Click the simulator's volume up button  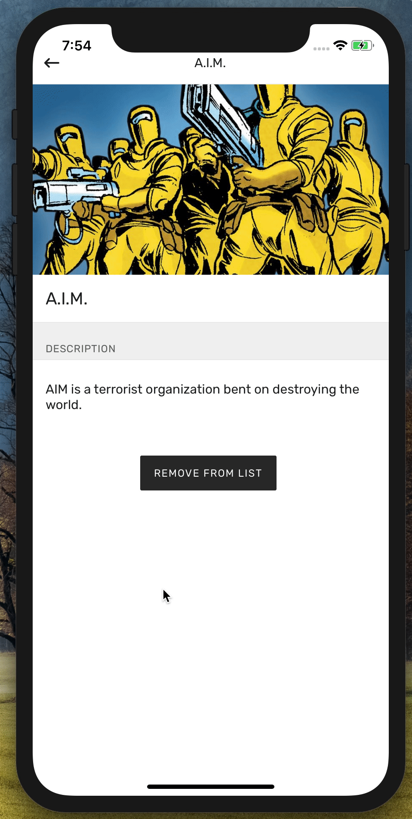pos(14,189)
